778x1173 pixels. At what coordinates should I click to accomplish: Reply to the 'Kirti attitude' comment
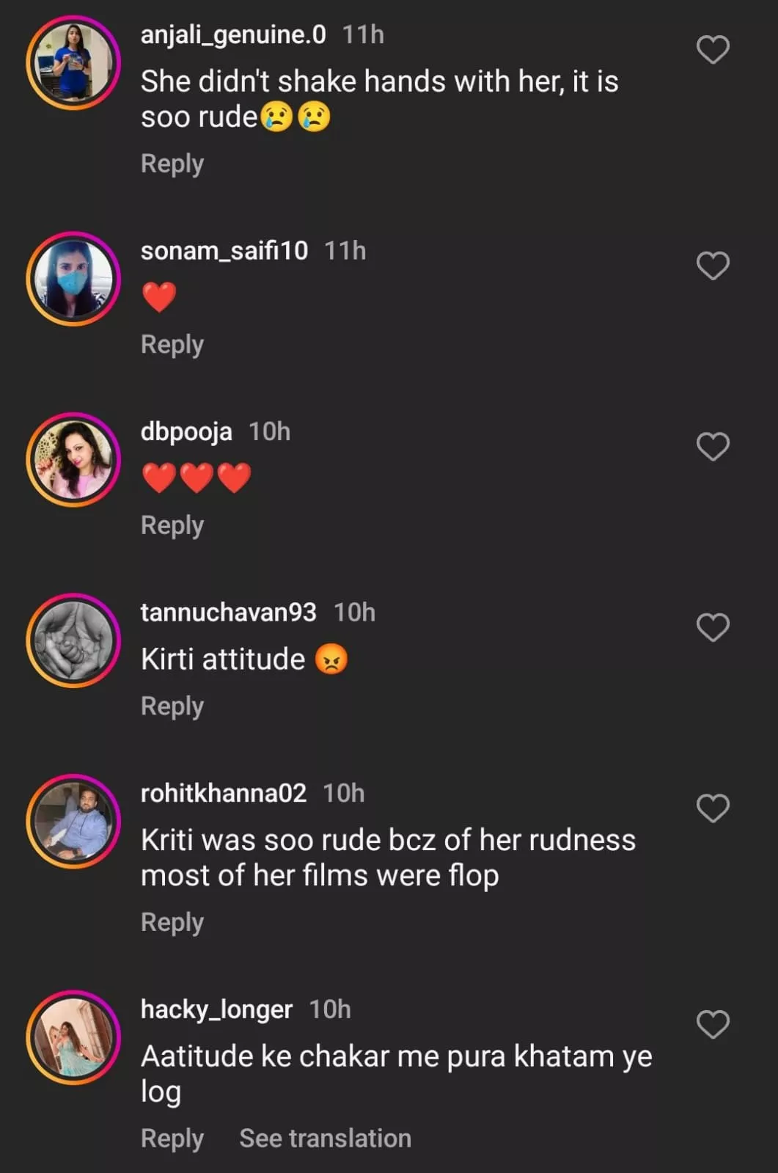pyautogui.click(x=172, y=706)
